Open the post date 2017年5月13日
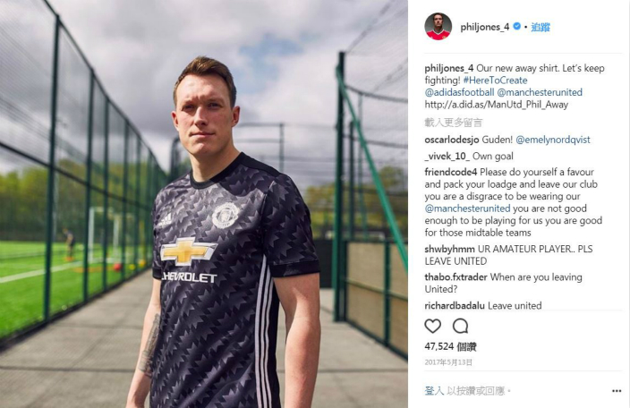This screenshot has width=630, height=408. tap(448, 362)
